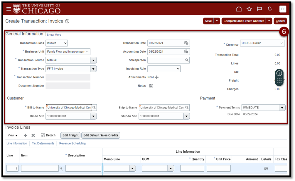Delete invoice line with X icon
295x181 pixels.
point(33,135)
